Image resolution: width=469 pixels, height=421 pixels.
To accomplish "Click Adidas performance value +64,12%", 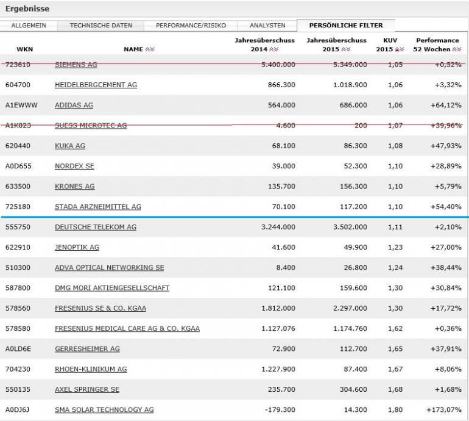I will click(446, 106).
